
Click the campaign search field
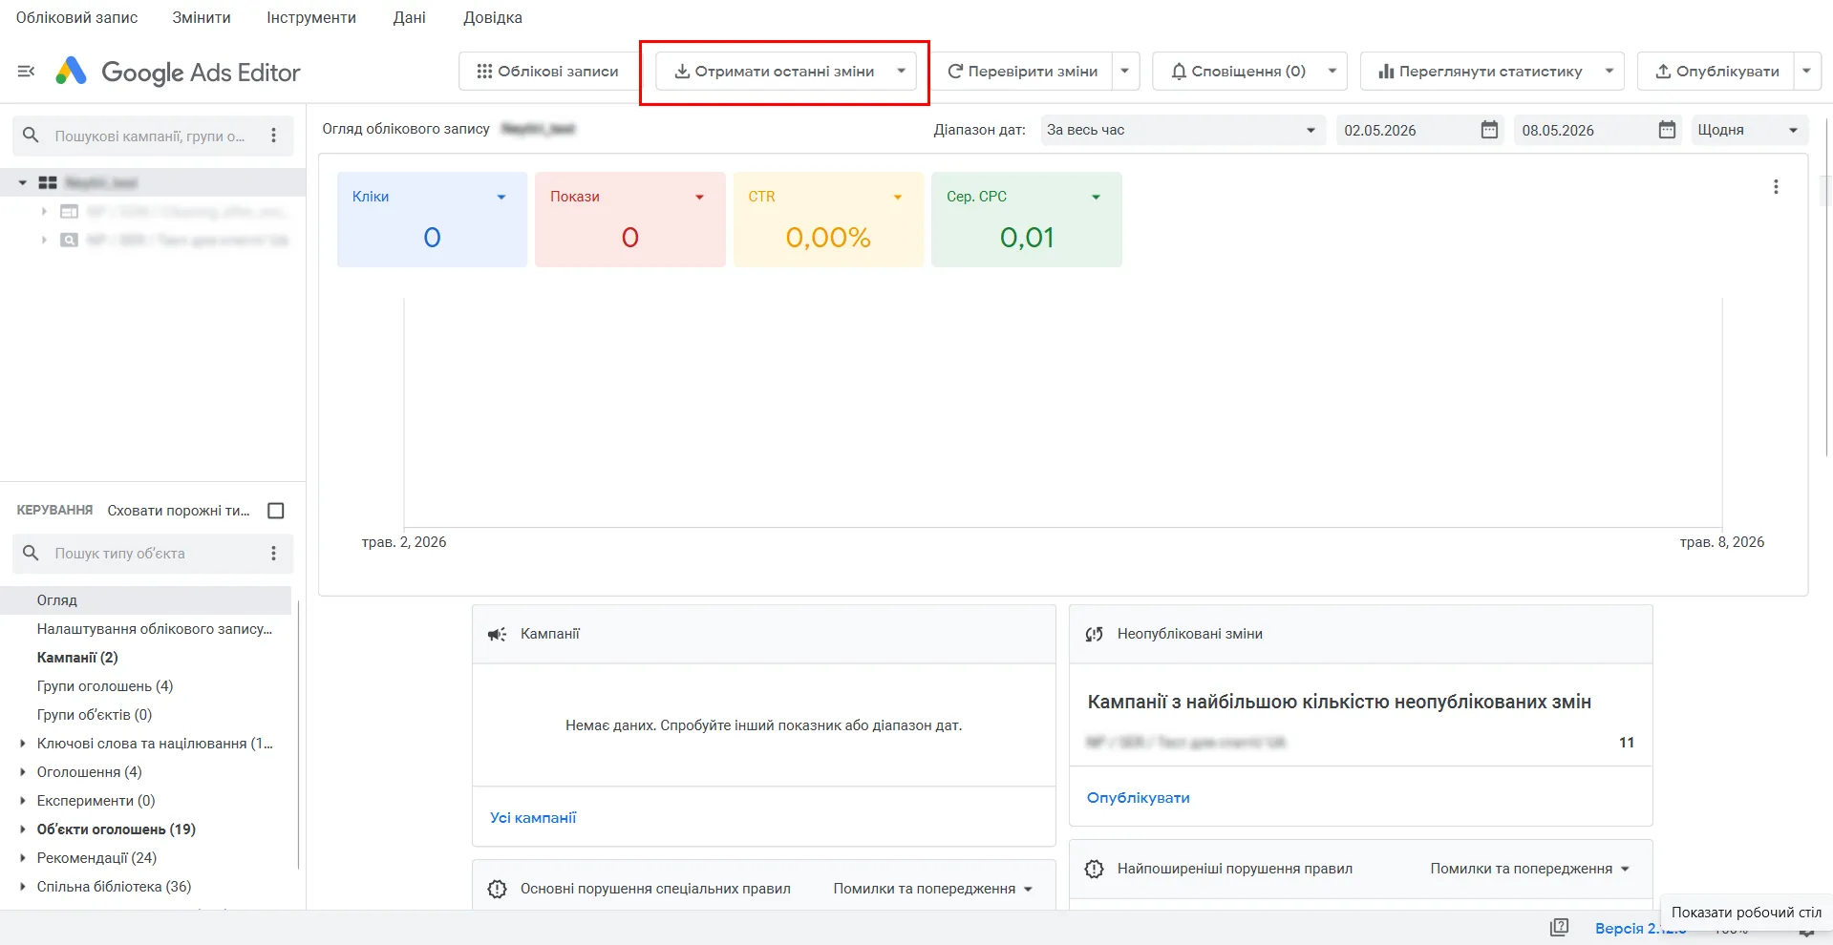point(153,136)
